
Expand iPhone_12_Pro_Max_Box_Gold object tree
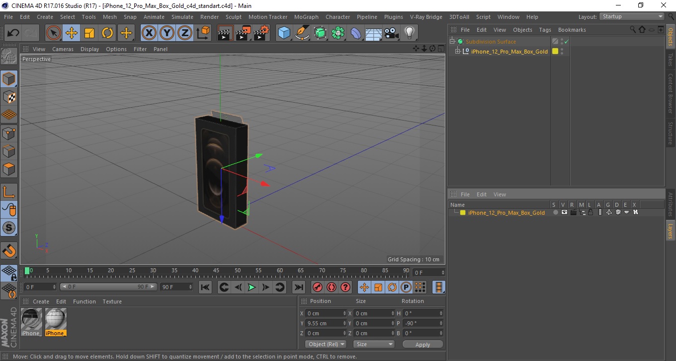(458, 51)
